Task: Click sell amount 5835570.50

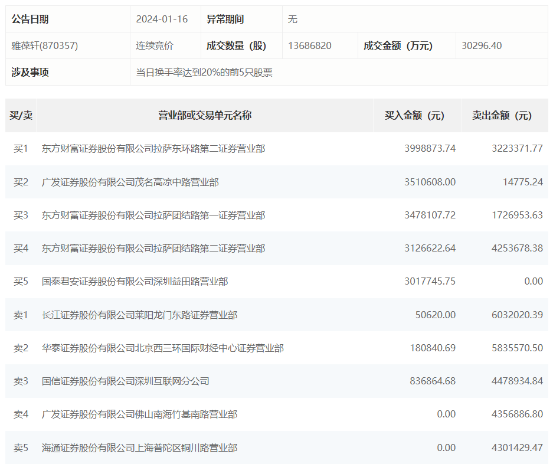Action: point(518,348)
